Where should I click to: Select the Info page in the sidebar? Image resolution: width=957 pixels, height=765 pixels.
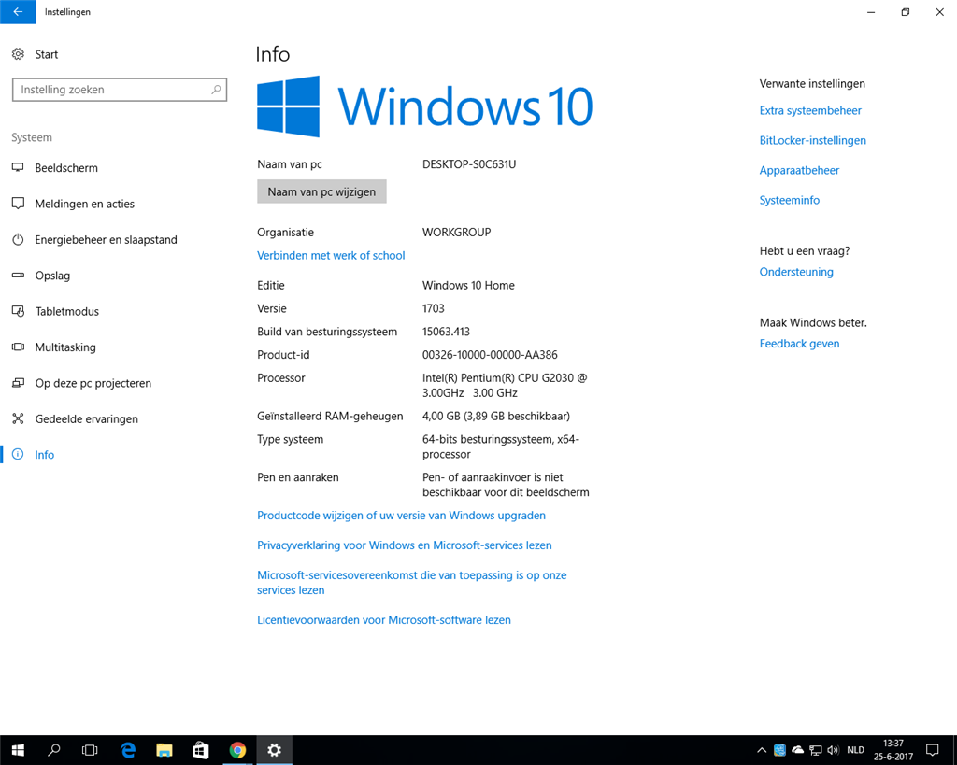[33, 455]
